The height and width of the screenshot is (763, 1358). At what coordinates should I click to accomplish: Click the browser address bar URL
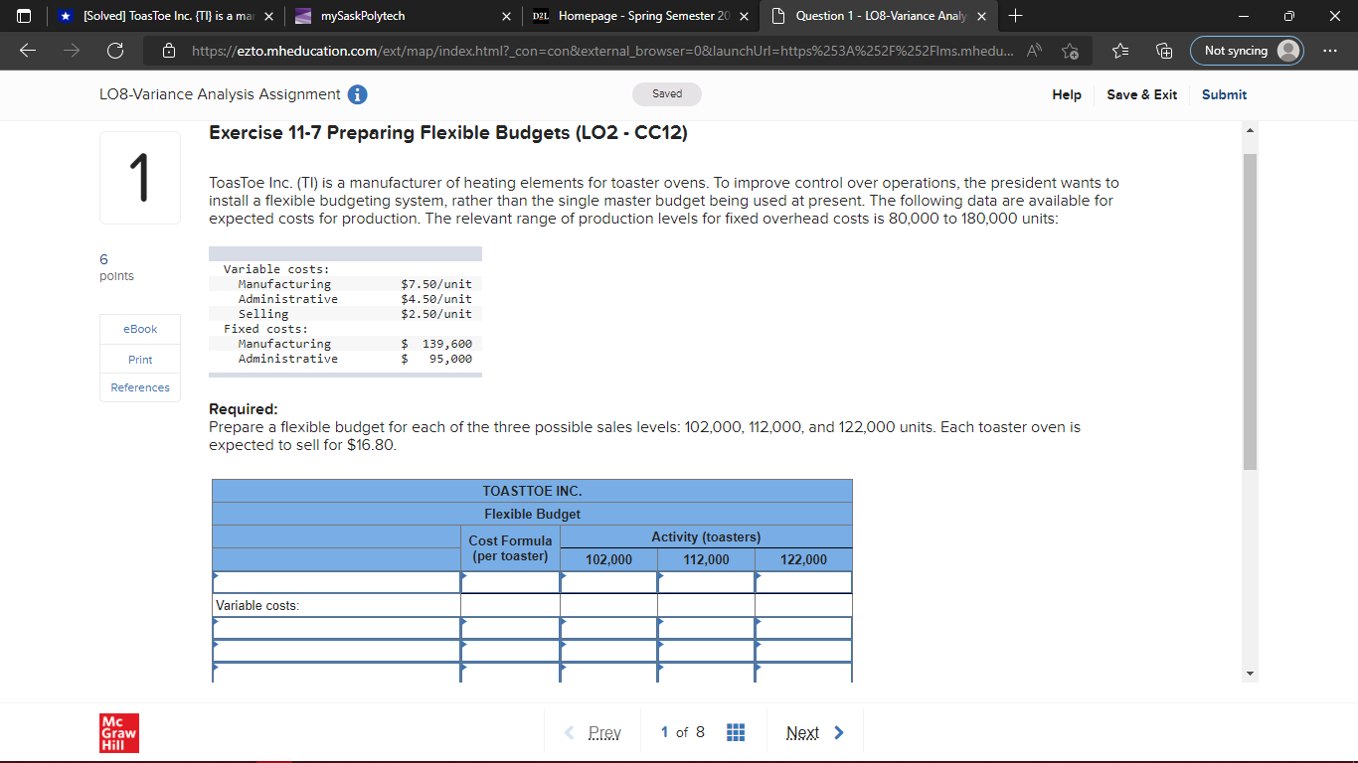[601, 51]
